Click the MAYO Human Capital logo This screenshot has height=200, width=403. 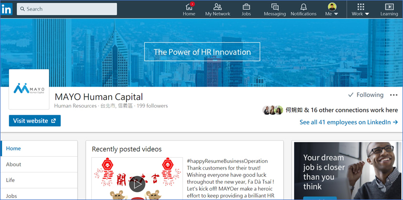[29, 89]
